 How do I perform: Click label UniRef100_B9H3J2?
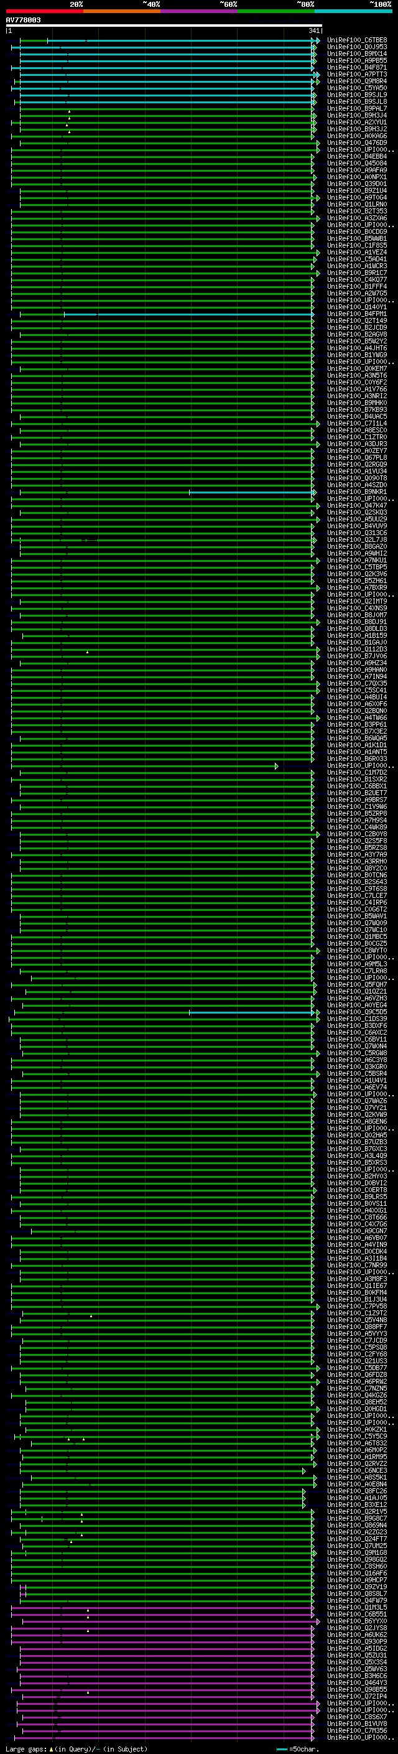pos(357,129)
